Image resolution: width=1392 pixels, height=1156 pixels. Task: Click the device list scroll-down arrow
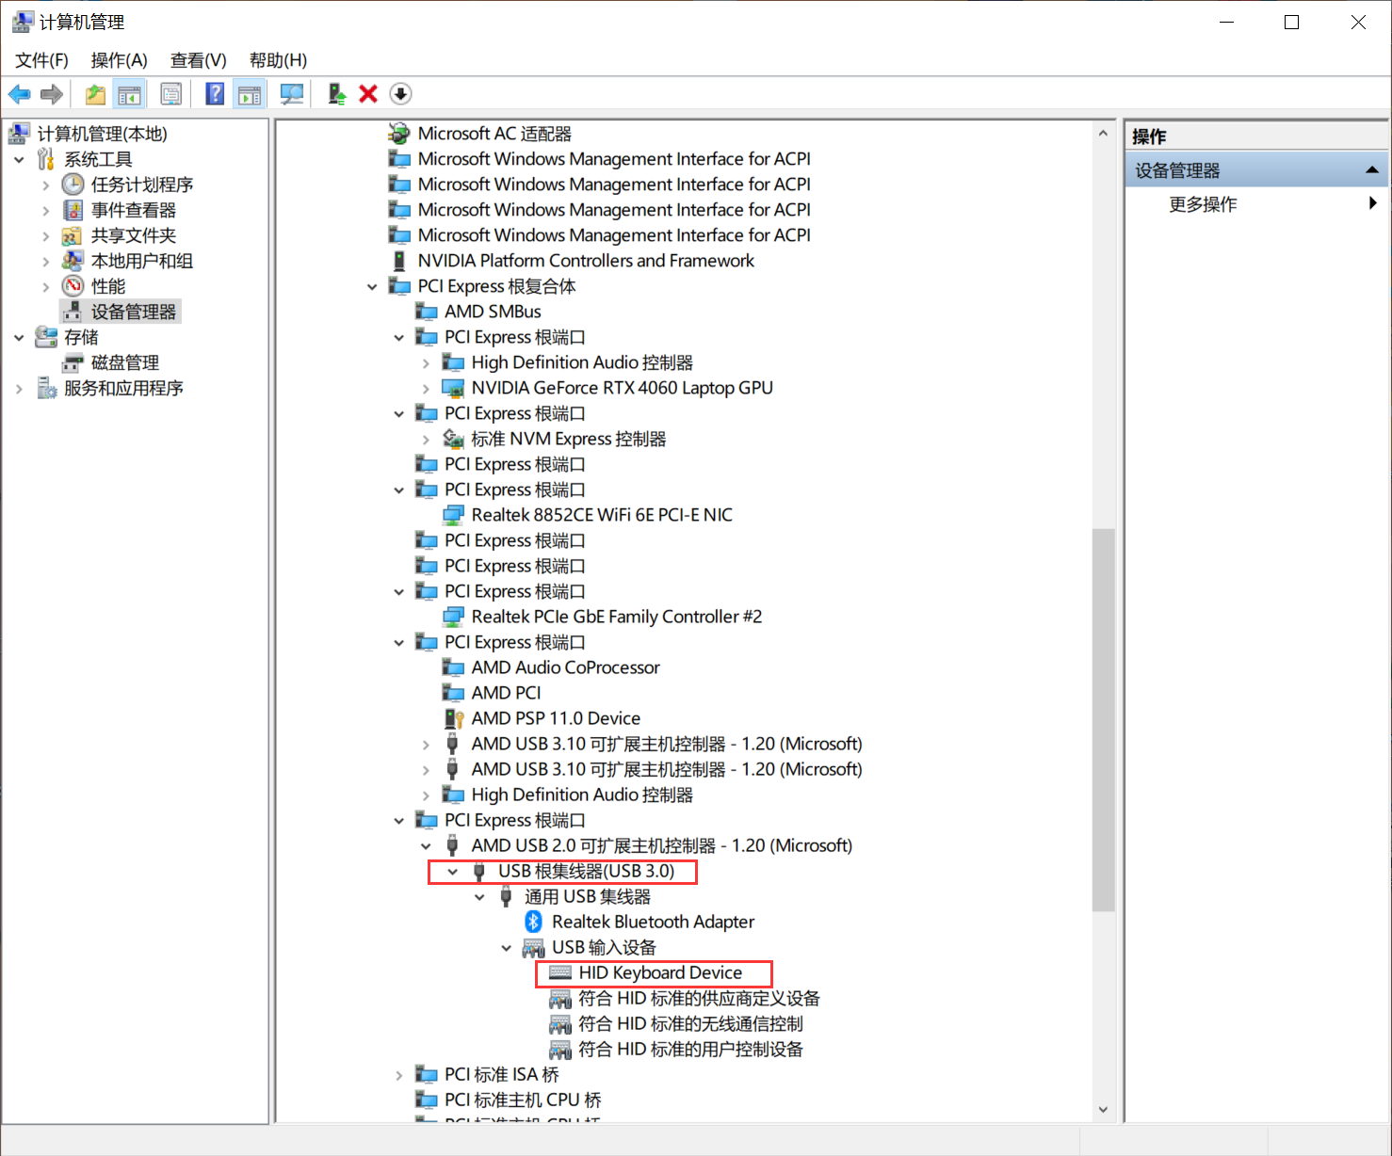tap(1103, 1110)
